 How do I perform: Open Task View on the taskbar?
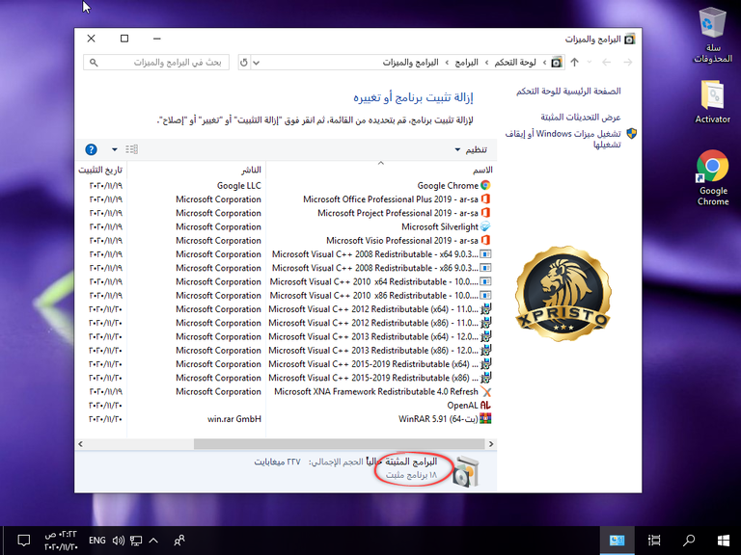tap(654, 541)
